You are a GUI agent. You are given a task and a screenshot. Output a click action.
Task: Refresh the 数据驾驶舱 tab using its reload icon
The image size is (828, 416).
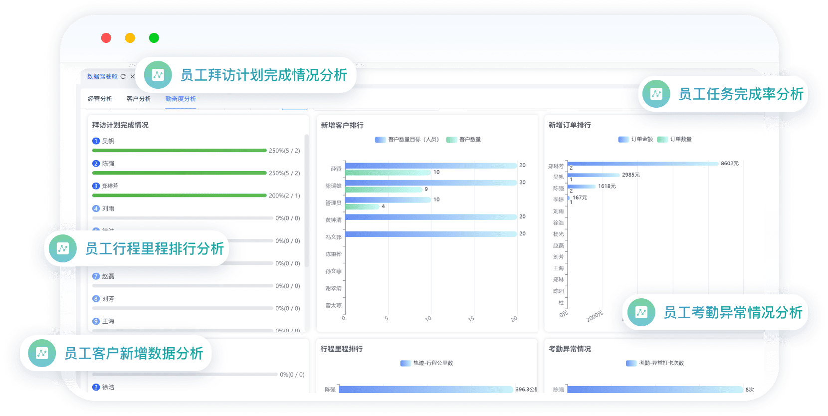123,76
